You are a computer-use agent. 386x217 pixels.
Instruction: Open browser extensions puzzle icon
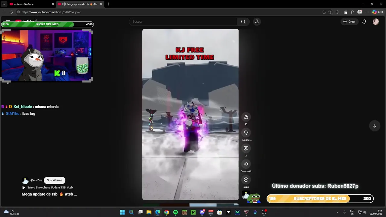[x=337, y=12]
